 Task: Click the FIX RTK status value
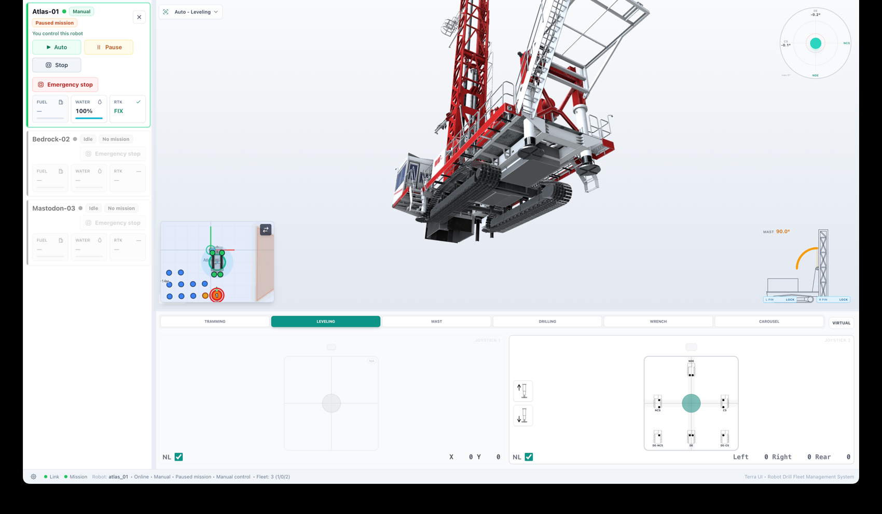[x=119, y=111]
